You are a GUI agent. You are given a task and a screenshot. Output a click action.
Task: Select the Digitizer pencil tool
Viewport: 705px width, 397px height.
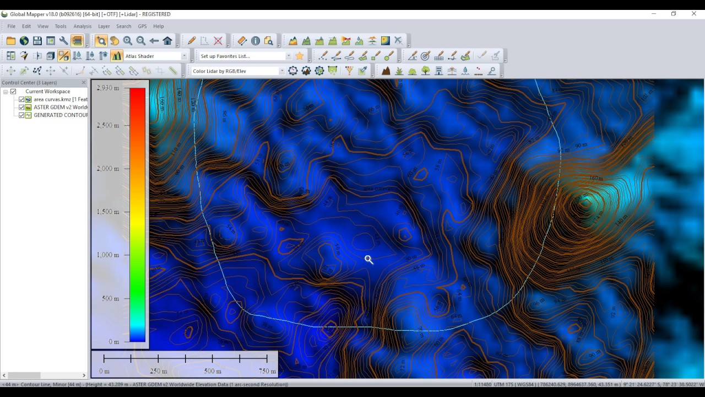click(192, 41)
